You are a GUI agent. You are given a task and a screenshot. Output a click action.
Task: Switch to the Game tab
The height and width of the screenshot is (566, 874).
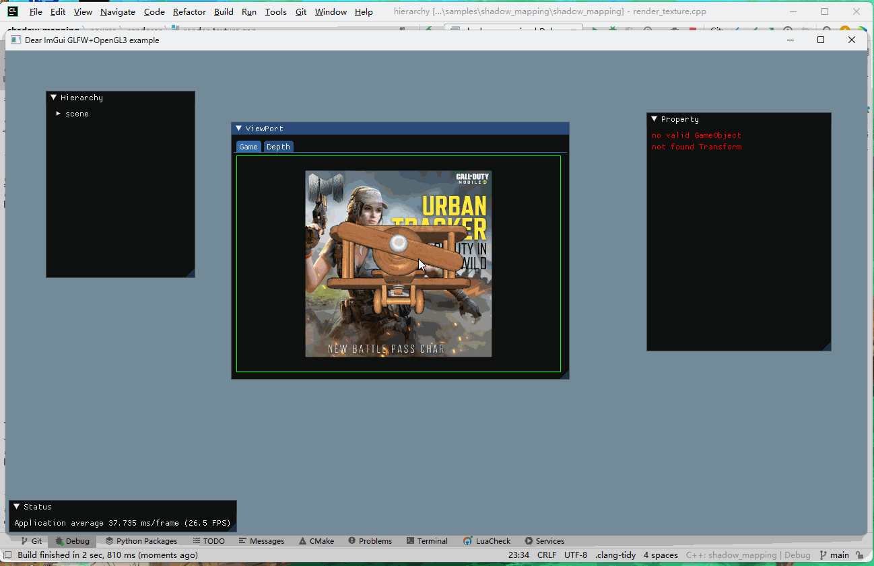click(248, 147)
